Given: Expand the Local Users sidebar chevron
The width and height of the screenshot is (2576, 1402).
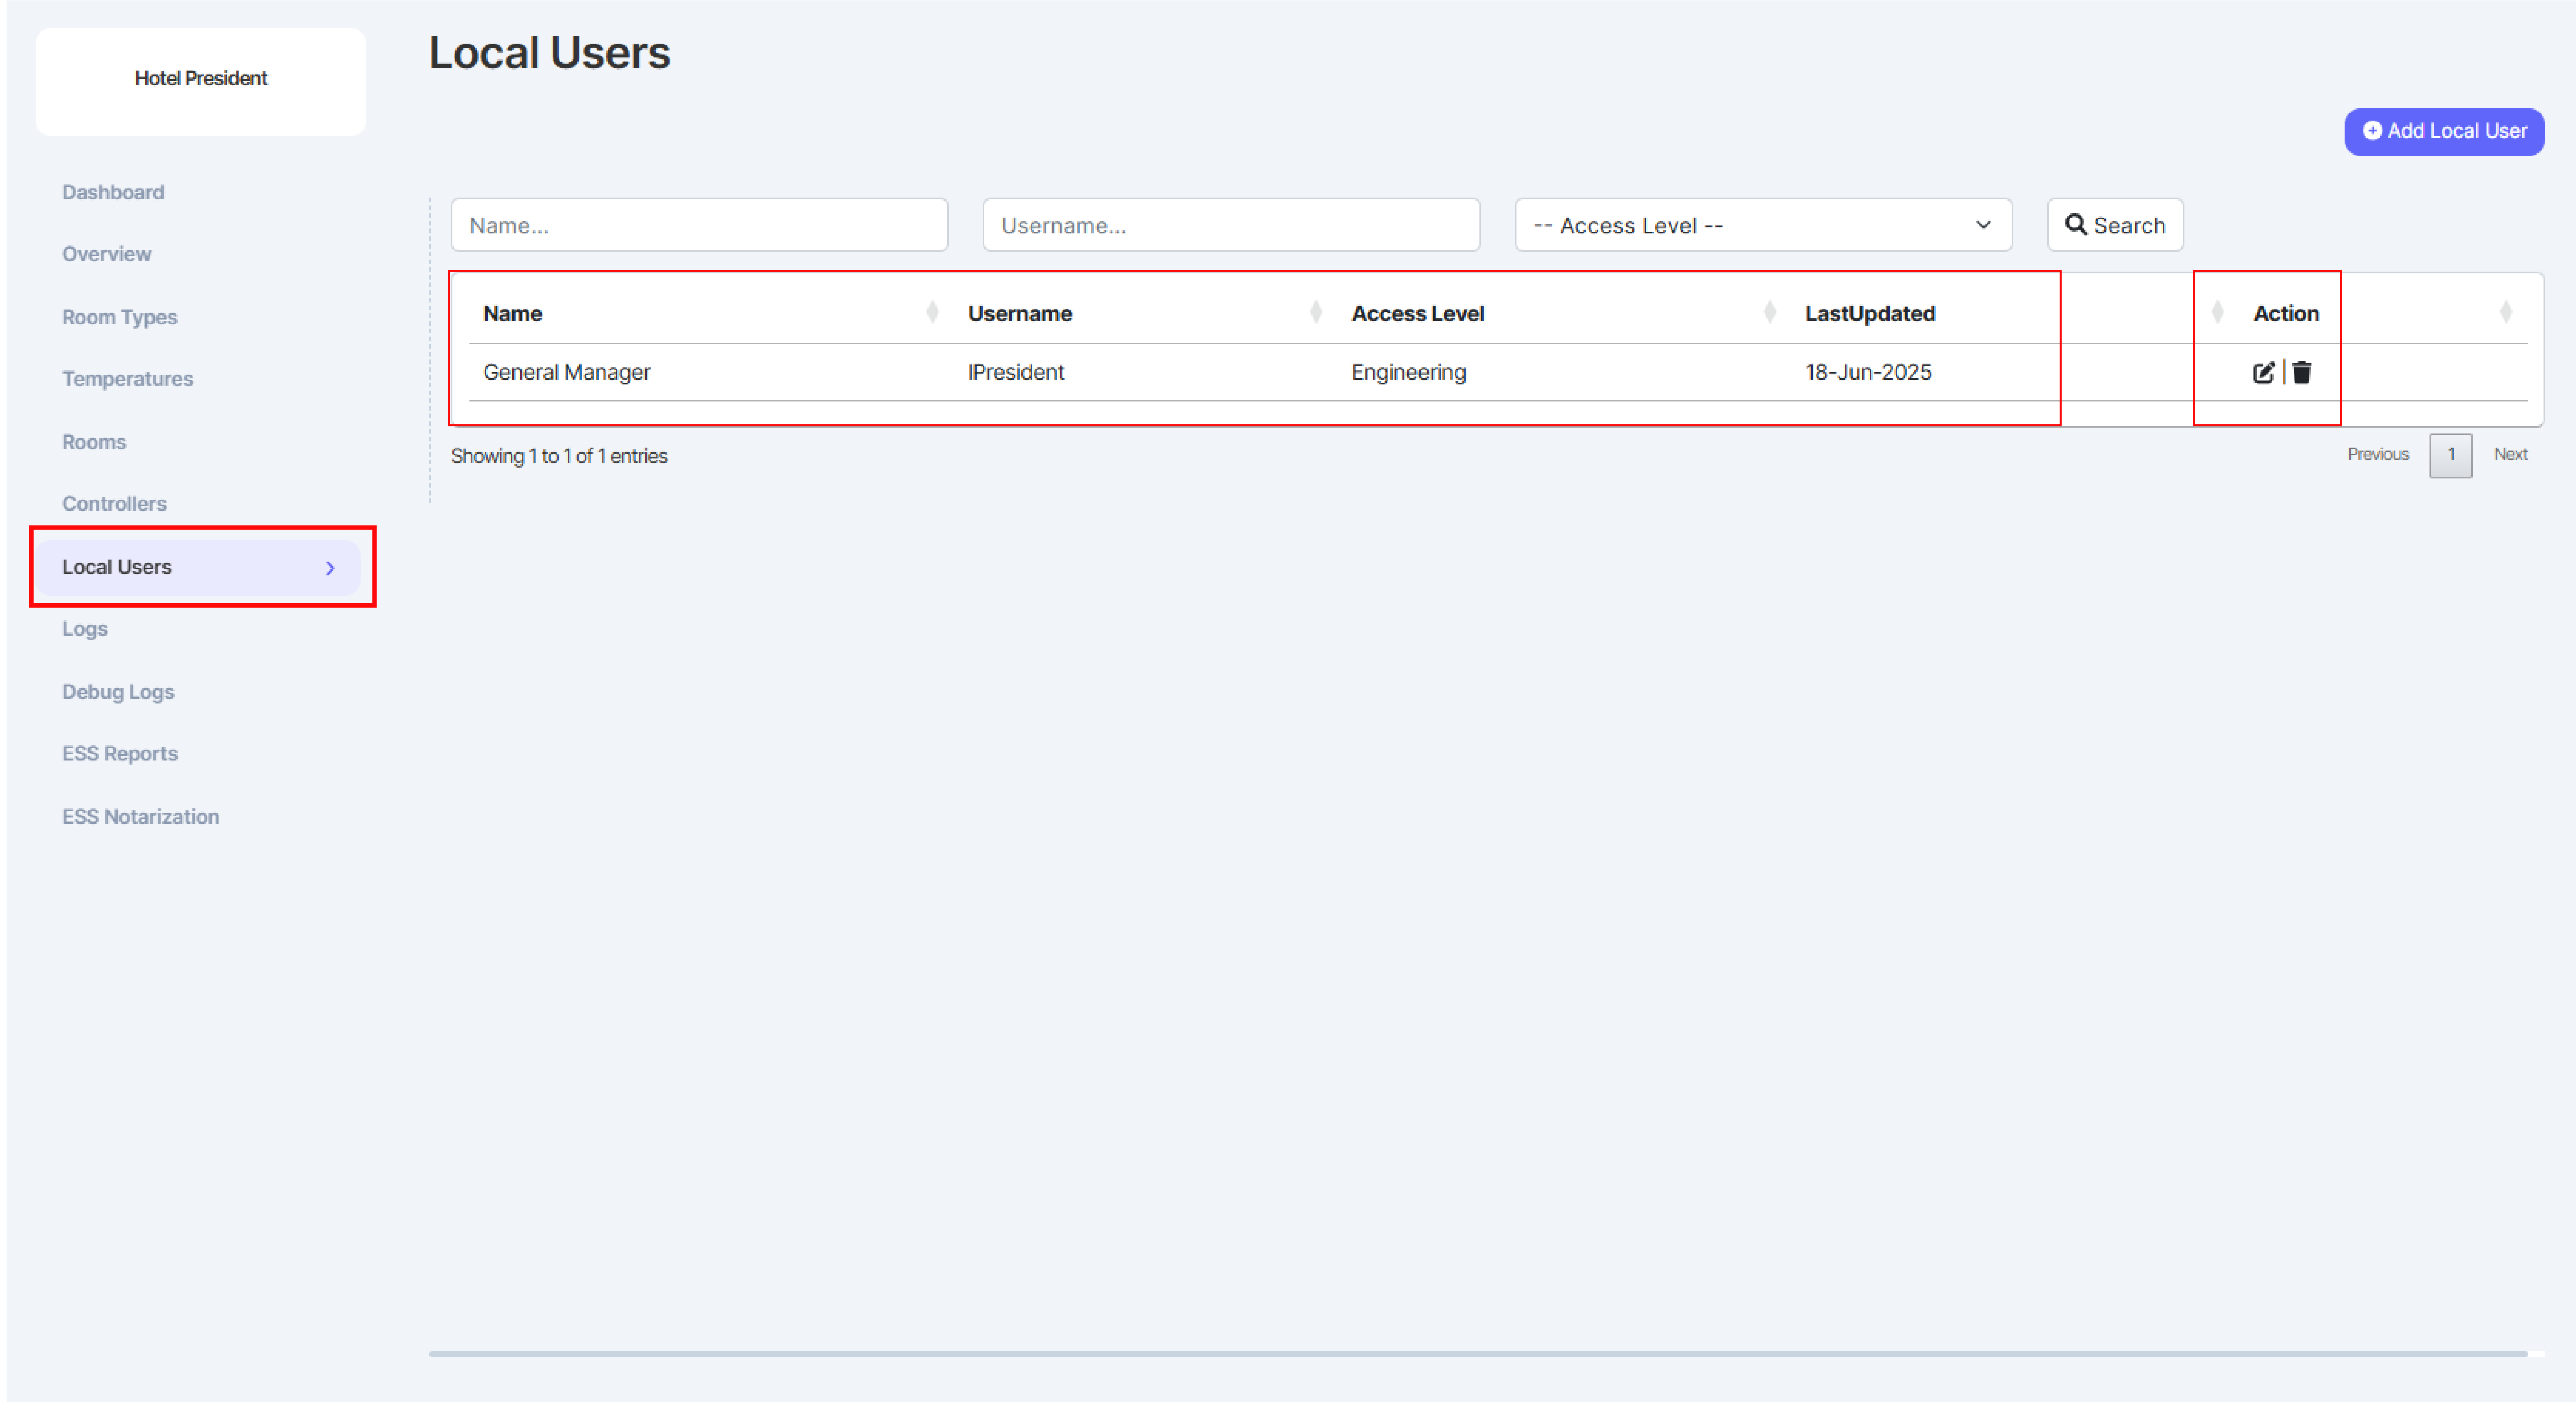Looking at the screenshot, I should pyautogui.click(x=330, y=568).
